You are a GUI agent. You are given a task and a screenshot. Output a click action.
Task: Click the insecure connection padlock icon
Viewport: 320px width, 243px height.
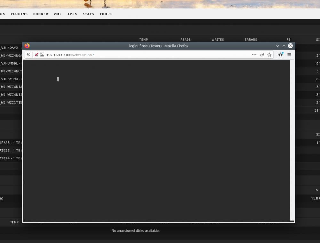click(36, 55)
